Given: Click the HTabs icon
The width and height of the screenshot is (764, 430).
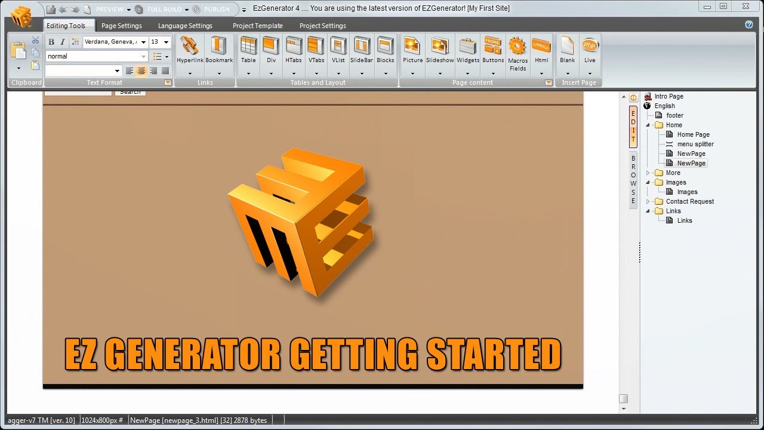Looking at the screenshot, I should coord(294,46).
